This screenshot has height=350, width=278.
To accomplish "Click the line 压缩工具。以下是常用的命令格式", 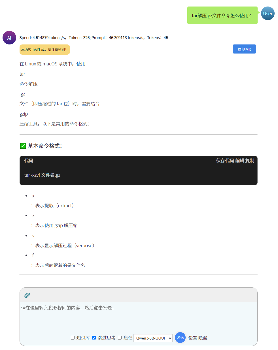I will 54,124.
